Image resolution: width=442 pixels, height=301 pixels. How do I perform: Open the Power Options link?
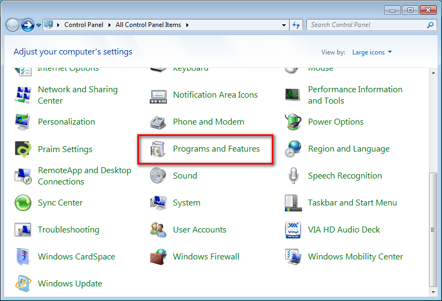[x=336, y=122]
